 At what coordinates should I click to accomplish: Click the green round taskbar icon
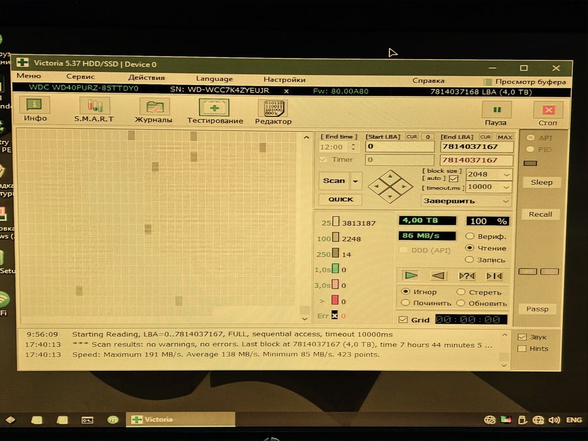pyautogui.click(x=113, y=420)
